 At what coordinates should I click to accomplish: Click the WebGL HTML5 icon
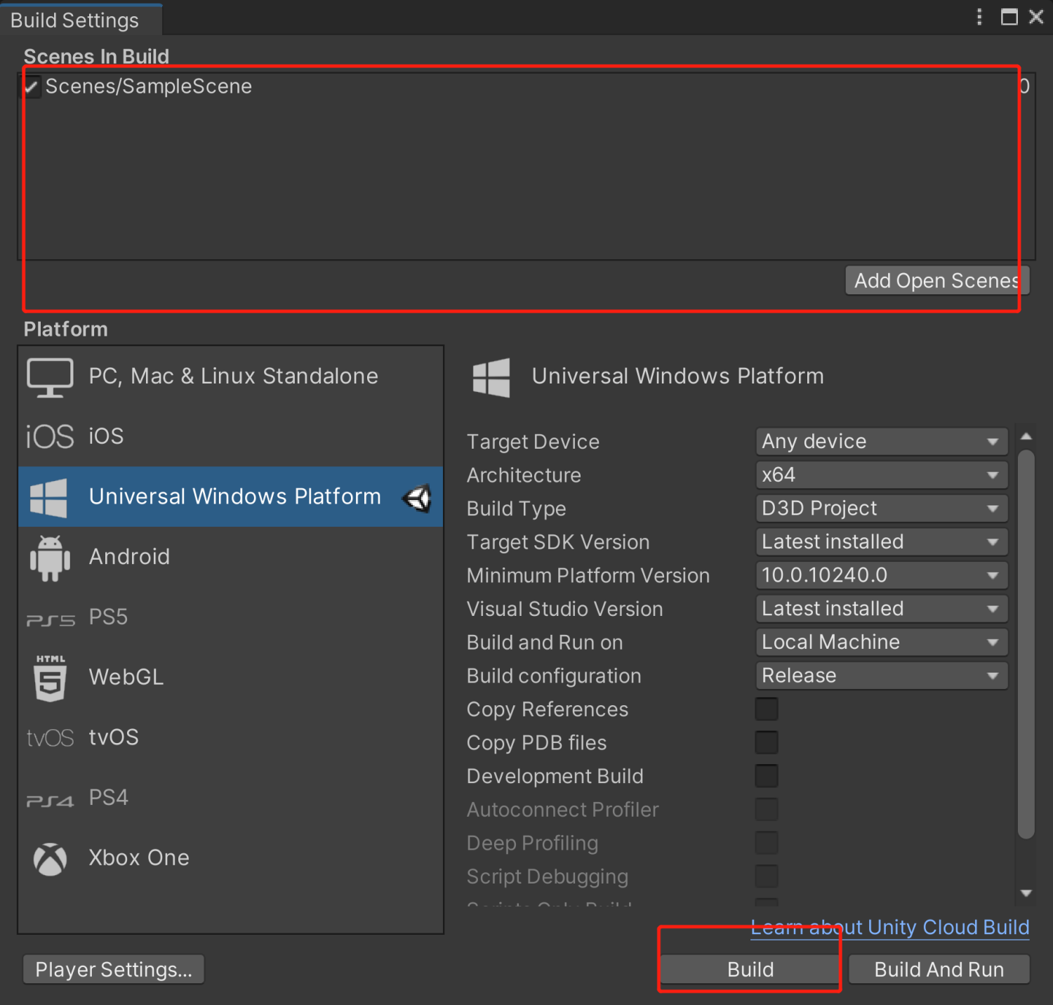pos(50,678)
